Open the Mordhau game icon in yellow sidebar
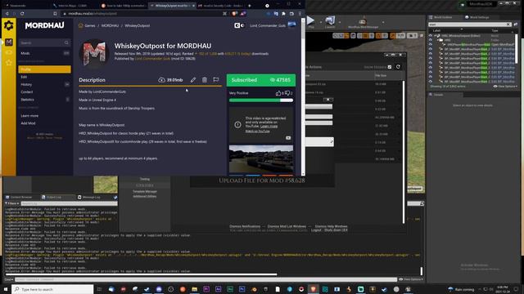This screenshot has width=524, height=294. pyautogui.click(x=9, y=42)
